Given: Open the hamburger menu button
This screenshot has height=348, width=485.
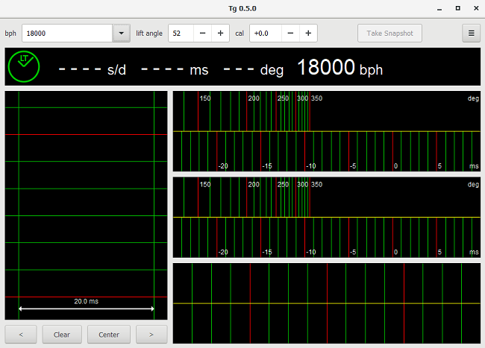Looking at the screenshot, I should [471, 34].
